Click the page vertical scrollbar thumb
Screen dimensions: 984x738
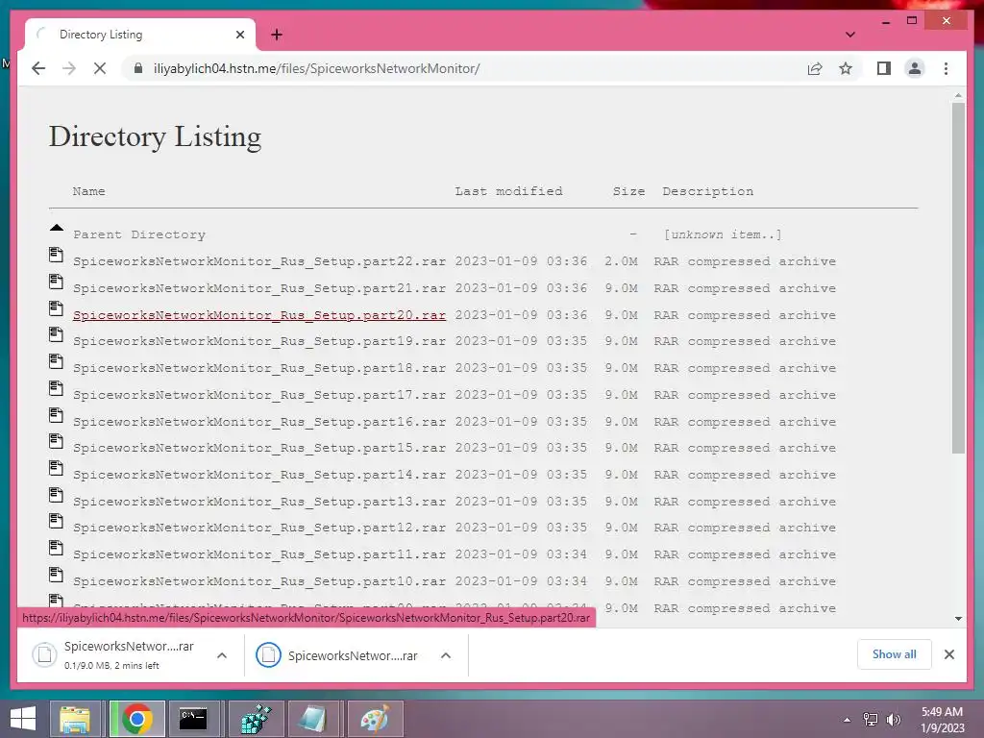coord(958,278)
